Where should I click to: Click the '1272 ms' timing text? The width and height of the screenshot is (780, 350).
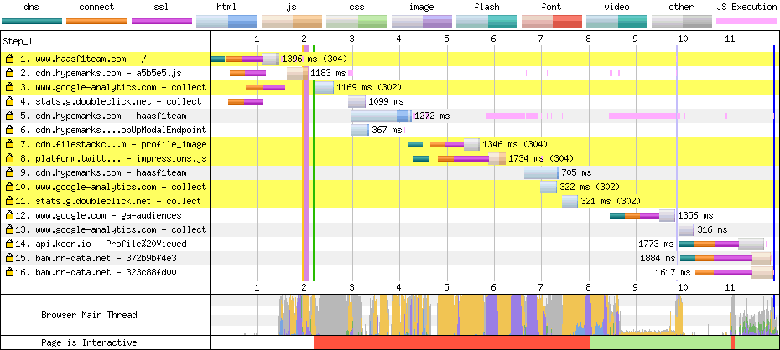pos(432,116)
